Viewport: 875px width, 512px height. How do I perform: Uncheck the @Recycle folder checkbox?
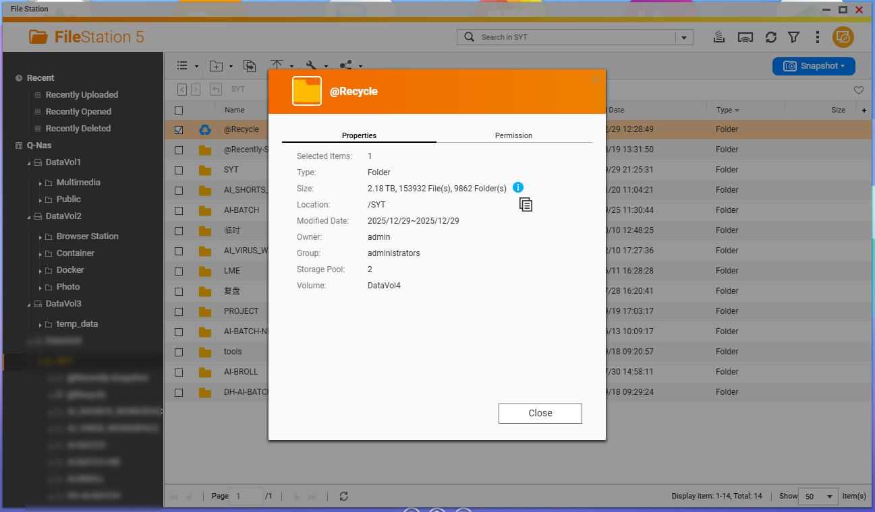(179, 130)
